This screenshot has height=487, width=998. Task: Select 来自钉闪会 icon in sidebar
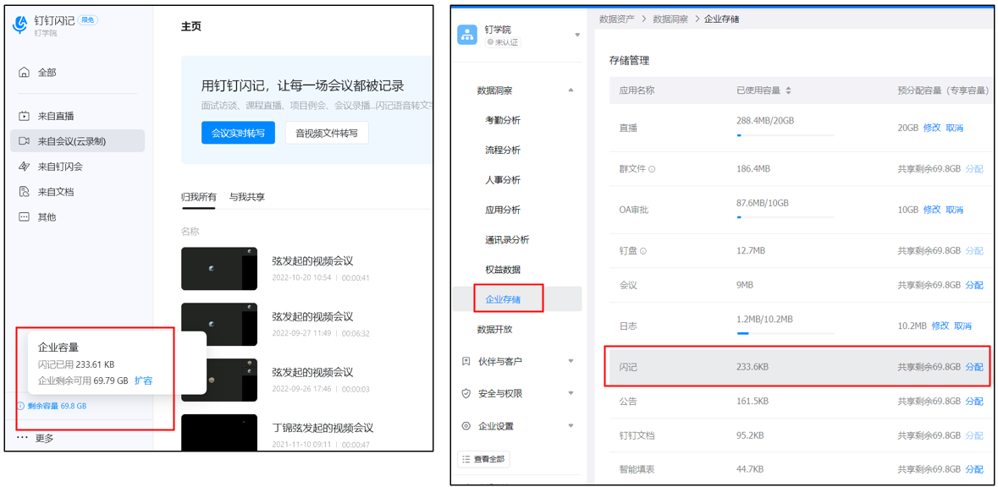24,167
